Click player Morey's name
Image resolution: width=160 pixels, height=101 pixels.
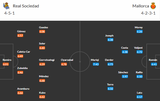pyautogui.click(x=139, y=27)
